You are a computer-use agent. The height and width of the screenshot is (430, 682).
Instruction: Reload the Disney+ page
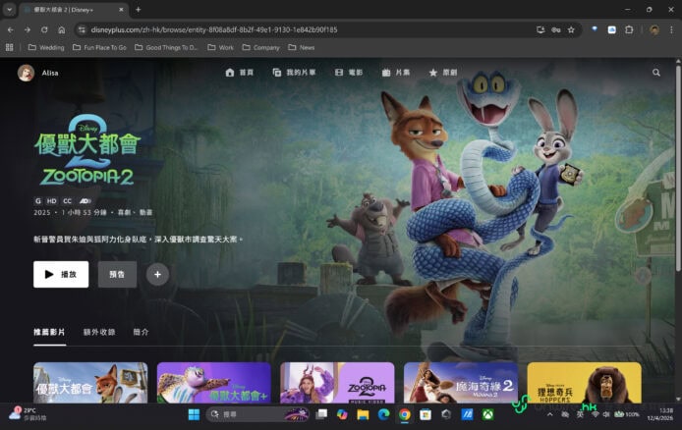(x=44, y=30)
